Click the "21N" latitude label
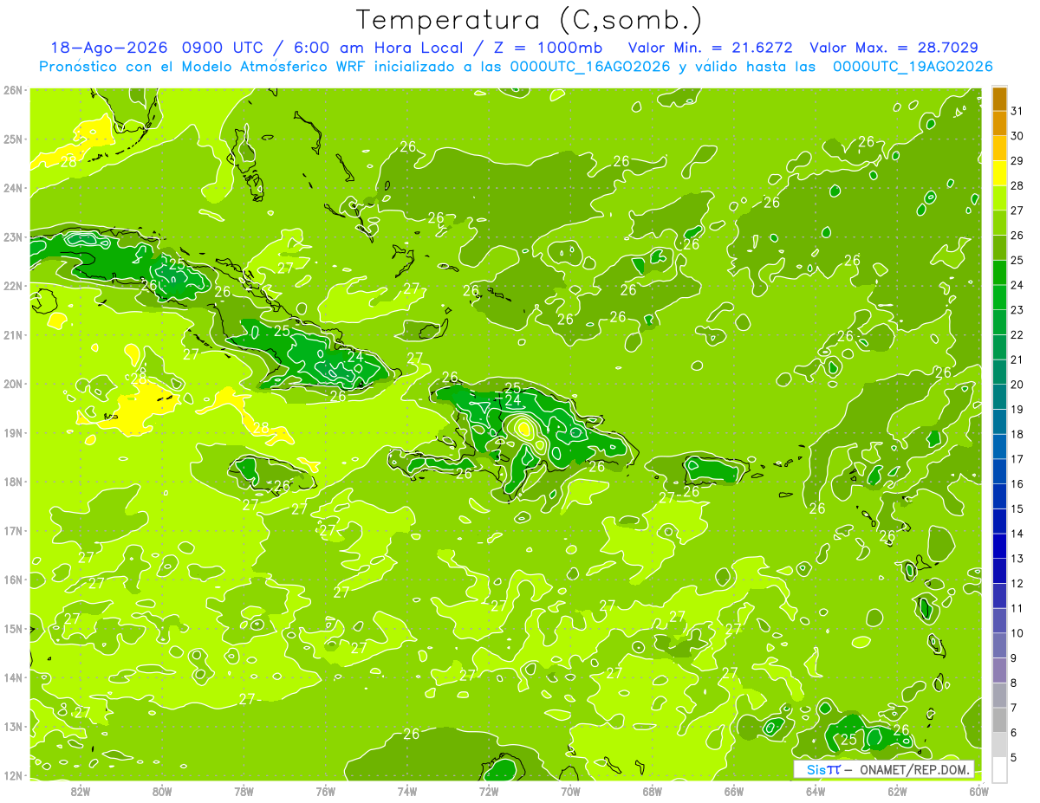The width and height of the screenshot is (1040, 803). tap(13, 334)
